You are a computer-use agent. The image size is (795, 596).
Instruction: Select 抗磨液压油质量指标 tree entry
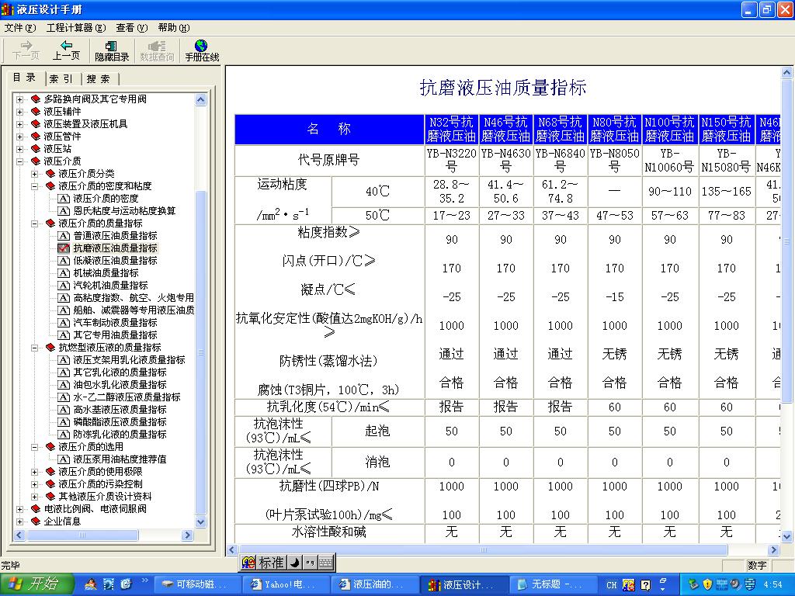coord(115,248)
